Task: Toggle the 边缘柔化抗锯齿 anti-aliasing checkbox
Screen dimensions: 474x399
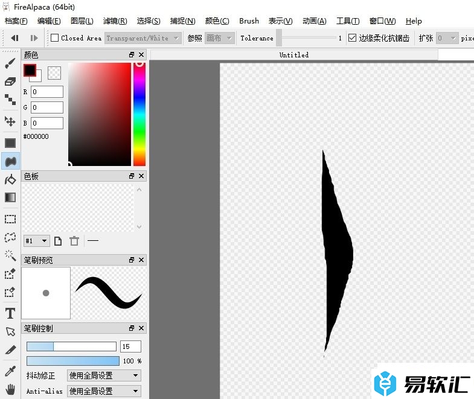Action: coord(352,38)
